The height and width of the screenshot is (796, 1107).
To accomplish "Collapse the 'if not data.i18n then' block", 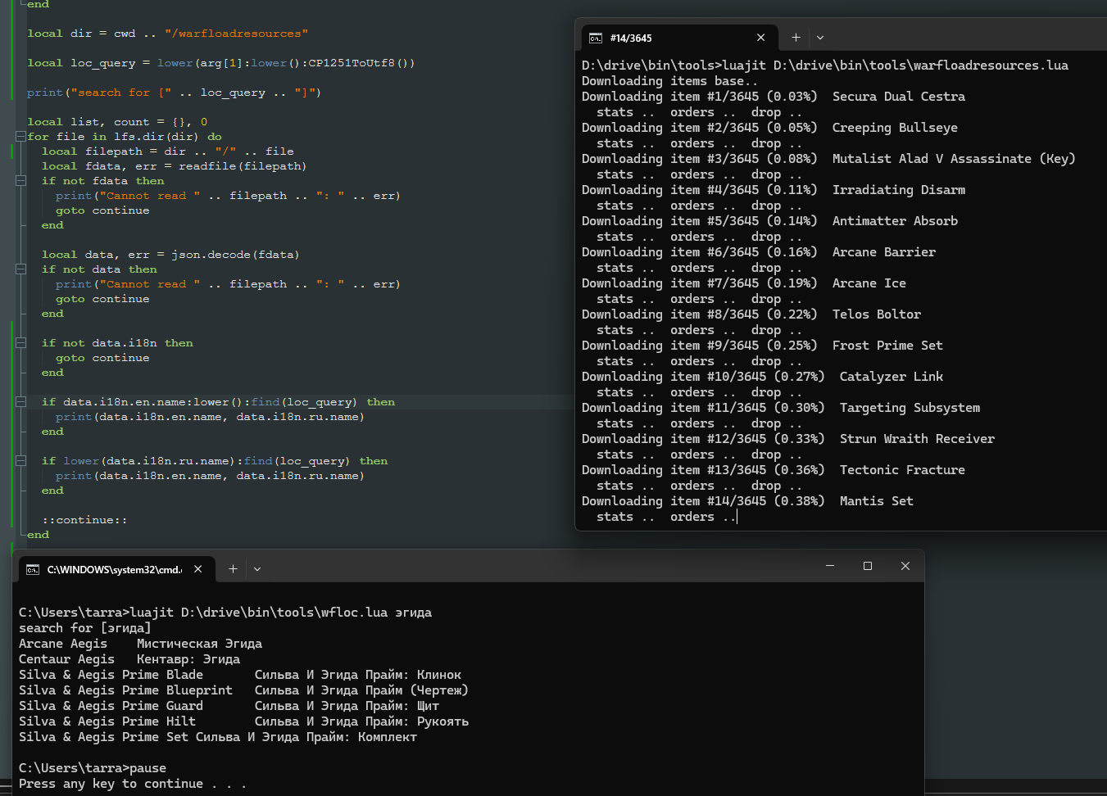I will [x=20, y=343].
